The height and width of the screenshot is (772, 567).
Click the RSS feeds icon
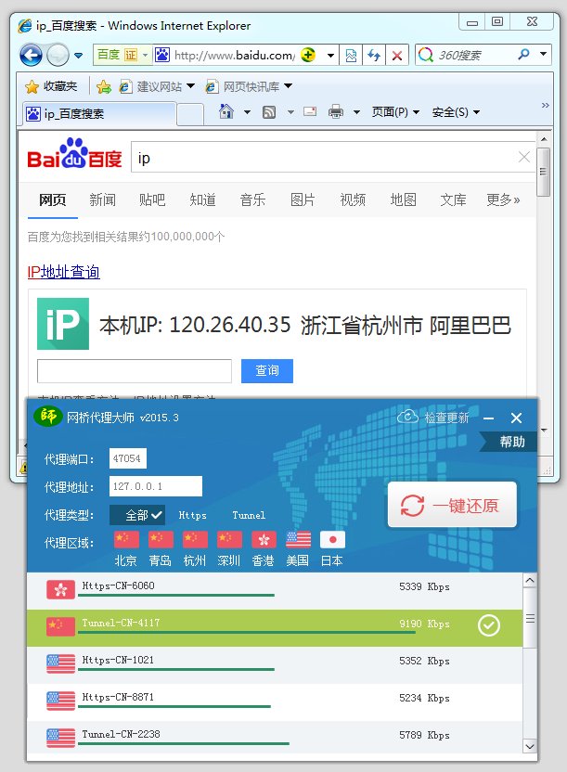(x=269, y=112)
